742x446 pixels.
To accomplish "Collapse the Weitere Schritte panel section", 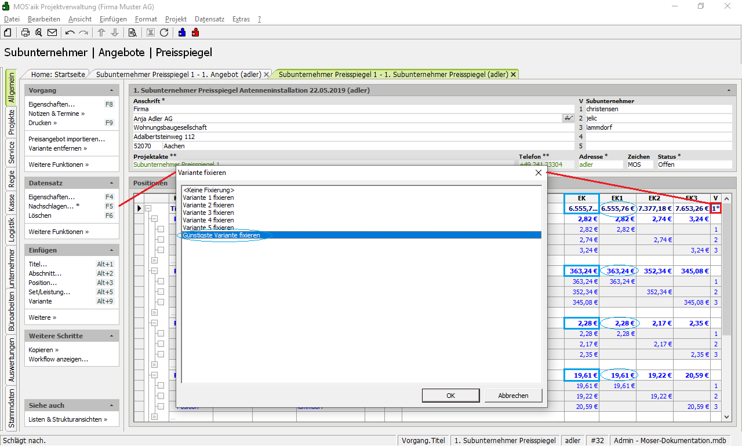I will coord(111,337).
